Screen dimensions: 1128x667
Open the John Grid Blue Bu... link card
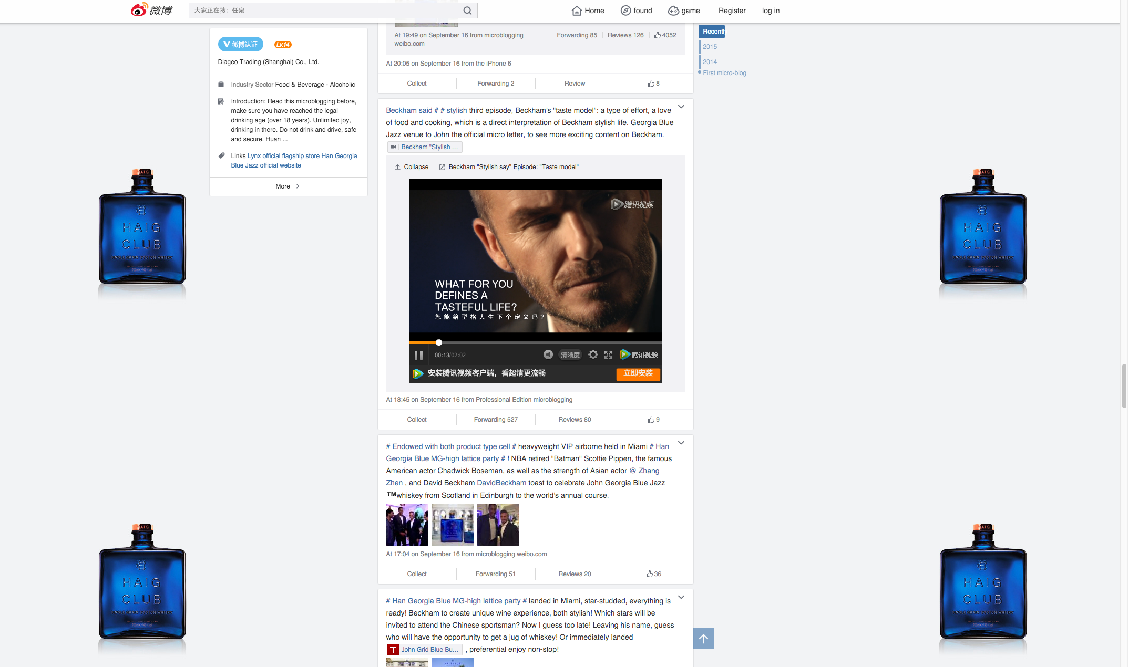pos(425,650)
